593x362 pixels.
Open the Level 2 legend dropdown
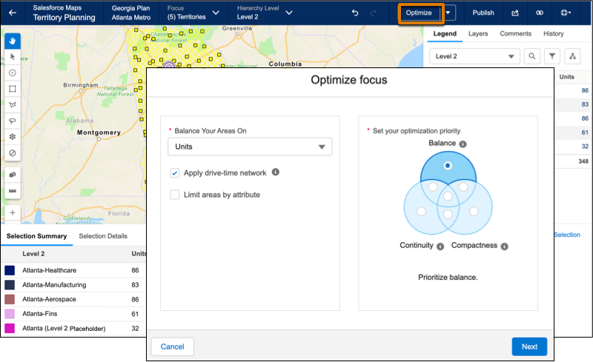click(x=474, y=56)
